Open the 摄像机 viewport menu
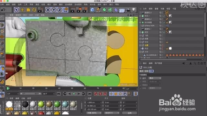 pos(18,15)
